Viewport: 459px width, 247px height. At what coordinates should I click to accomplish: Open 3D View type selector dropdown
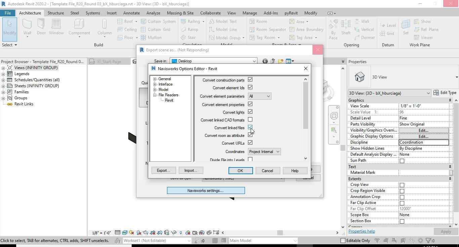[x=389, y=93]
